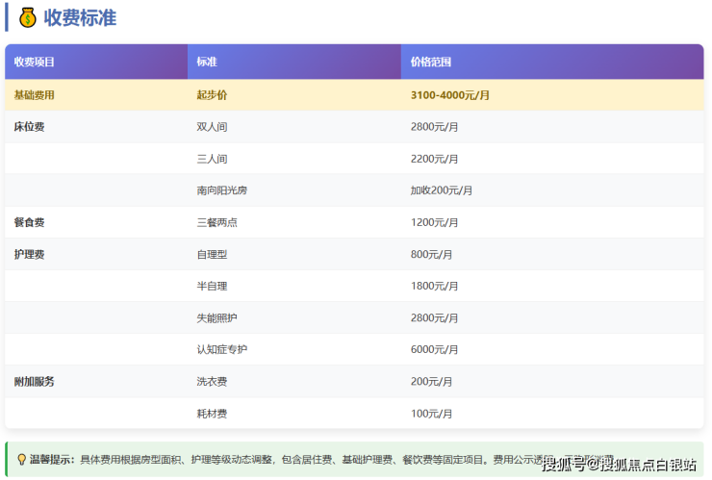Click the 3100-4000元/月 price

pos(450,95)
